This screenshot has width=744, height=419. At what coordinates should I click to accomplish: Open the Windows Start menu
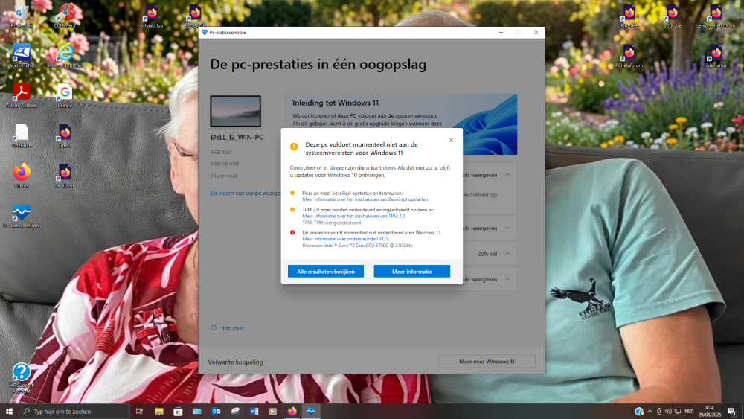coord(9,412)
